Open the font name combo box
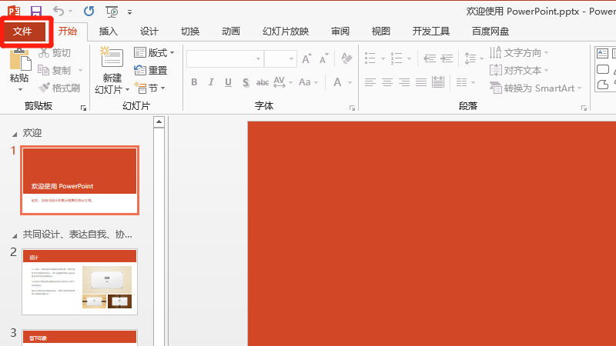This screenshot has width=616, height=346. pyautogui.click(x=225, y=59)
